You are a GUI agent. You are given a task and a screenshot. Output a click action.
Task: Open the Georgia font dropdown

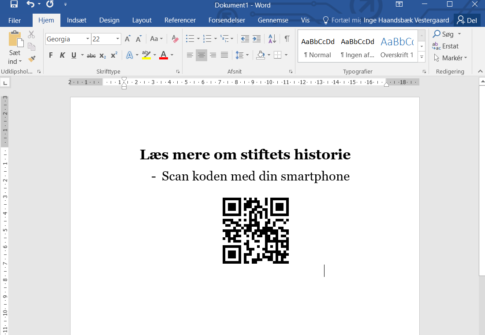click(87, 39)
